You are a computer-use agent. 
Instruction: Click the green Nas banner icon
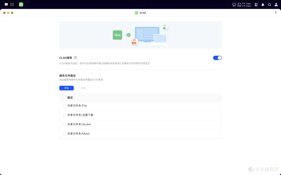tap(117, 35)
